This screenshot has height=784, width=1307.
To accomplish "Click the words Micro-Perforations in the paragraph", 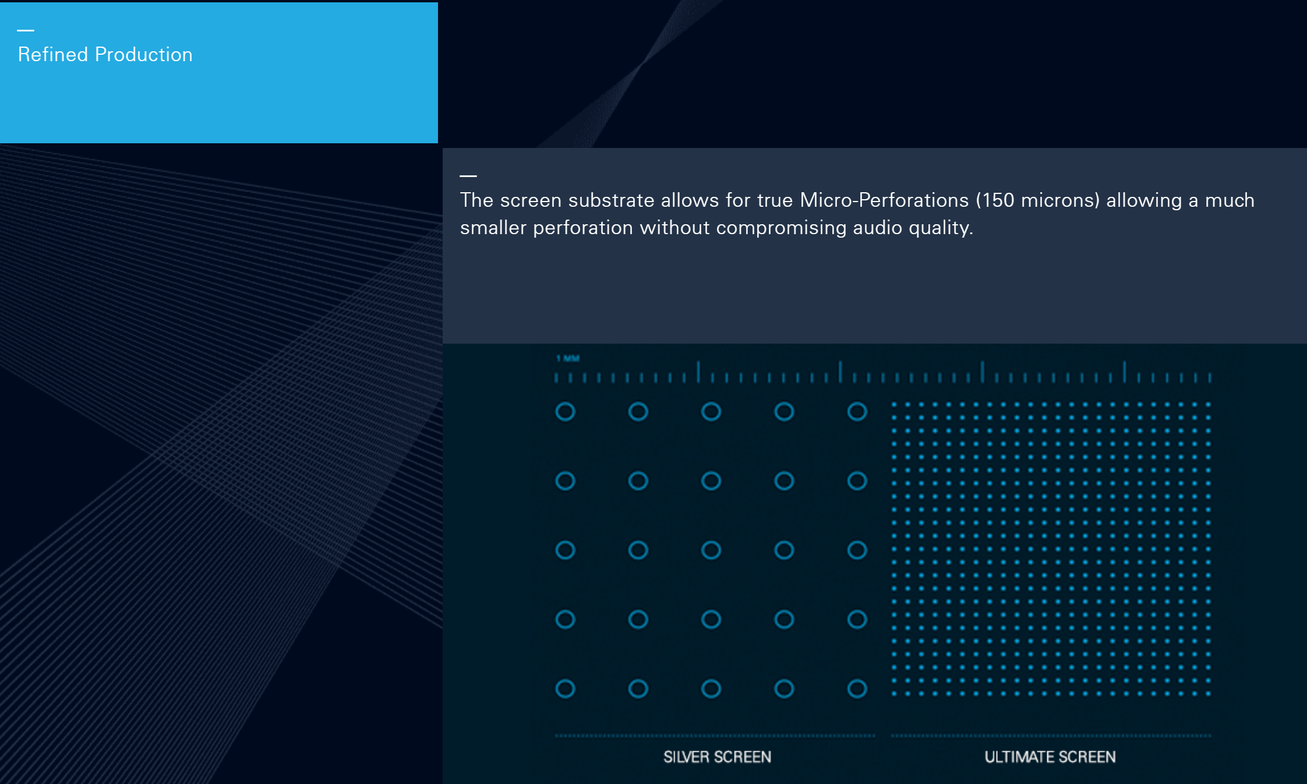I will pyautogui.click(x=884, y=200).
